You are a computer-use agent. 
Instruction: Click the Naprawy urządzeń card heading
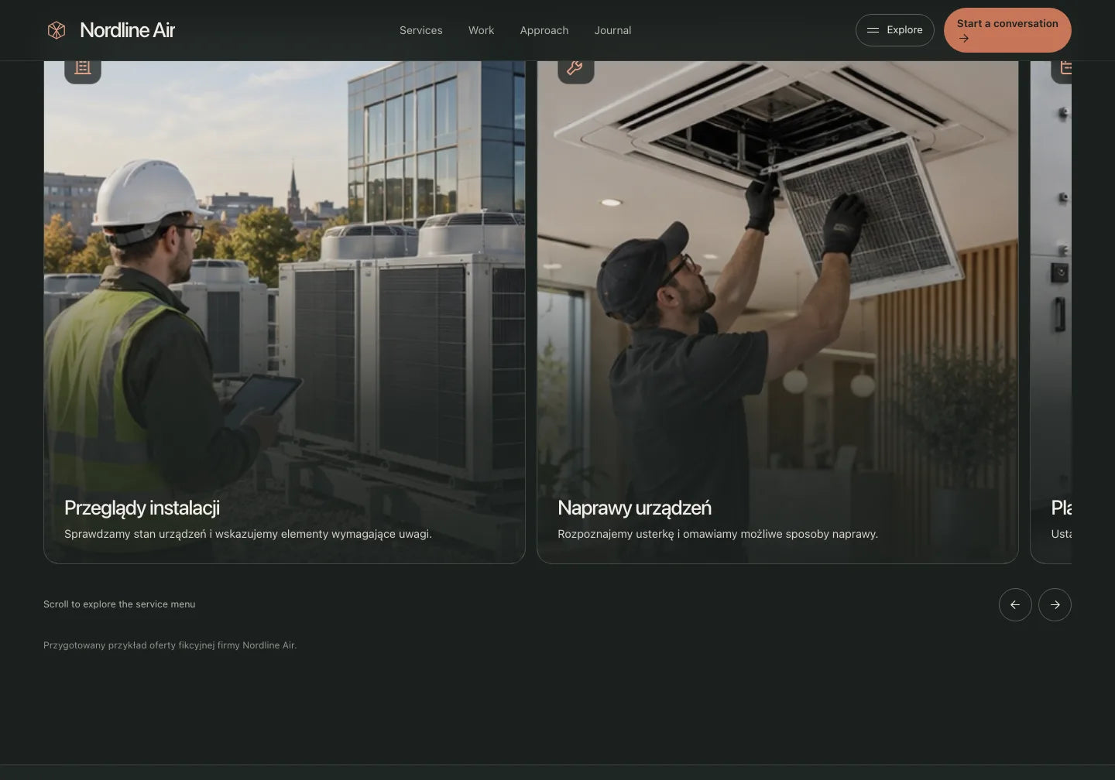coord(634,508)
